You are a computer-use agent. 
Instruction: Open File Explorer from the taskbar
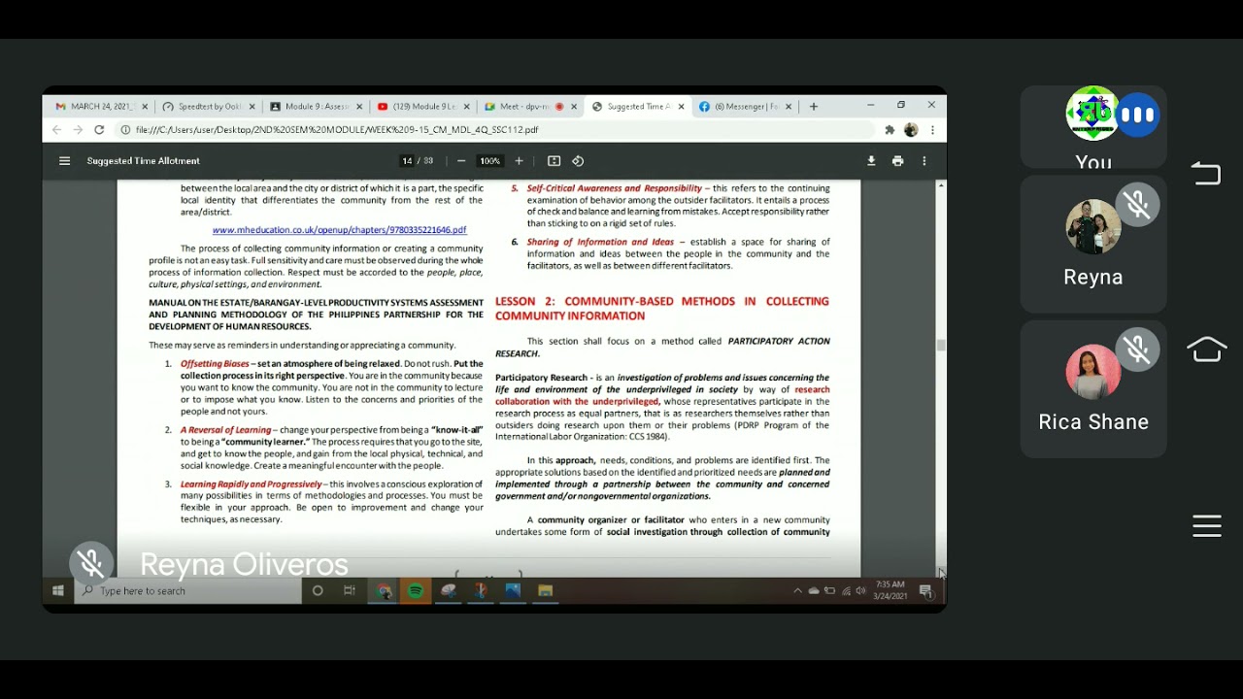coord(546,590)
